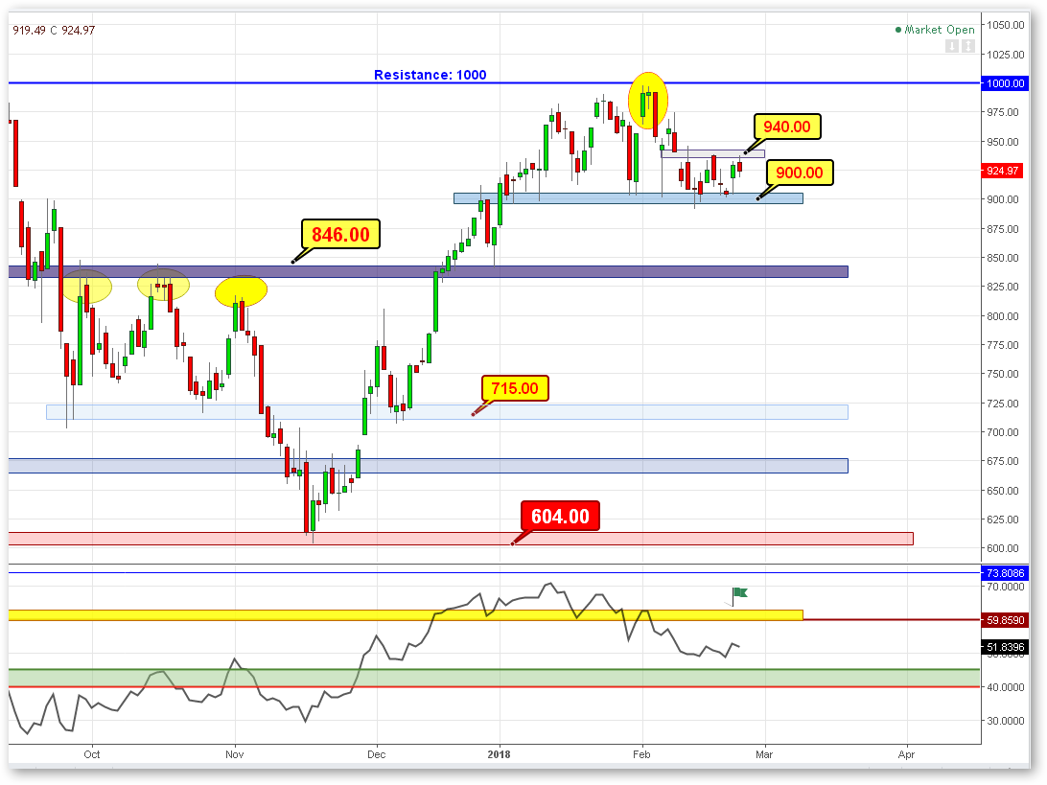Select the 'Resistance: 1000' line label
The height and width of the screenshot is (785, 1047).
430,75
